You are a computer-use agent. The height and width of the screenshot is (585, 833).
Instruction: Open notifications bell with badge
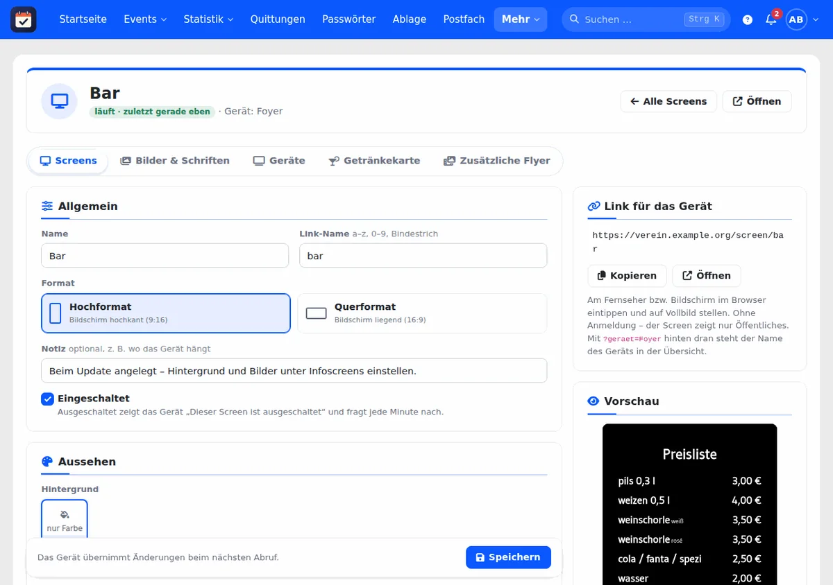click(x=771, y=19)
